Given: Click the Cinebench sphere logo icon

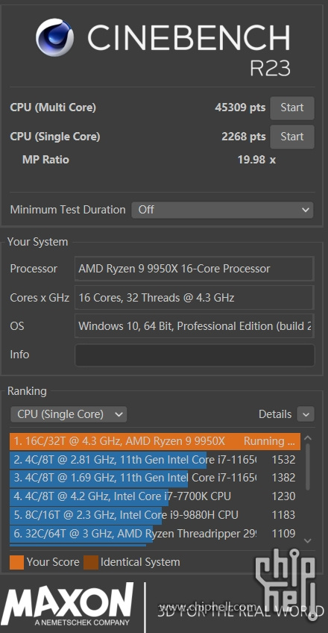Looking at the screenshot, I should click(x=54, y=37).
